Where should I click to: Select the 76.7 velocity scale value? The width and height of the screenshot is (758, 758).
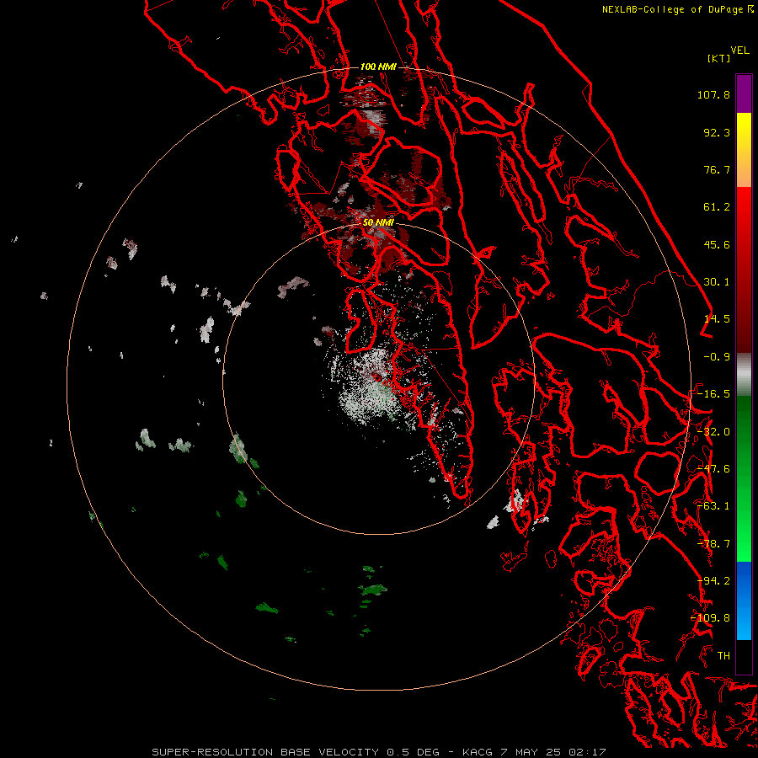click(x=717, y=169)
